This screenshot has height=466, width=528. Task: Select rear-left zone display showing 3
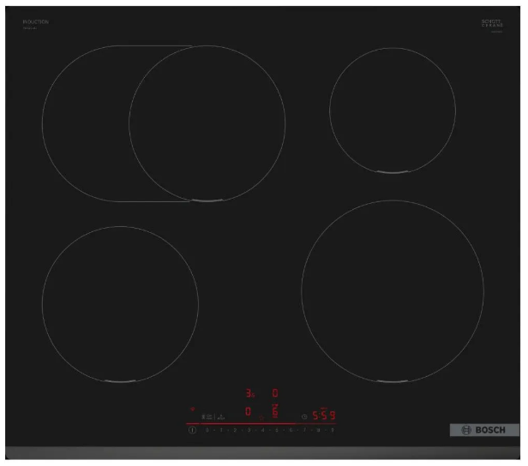point(249,393)
